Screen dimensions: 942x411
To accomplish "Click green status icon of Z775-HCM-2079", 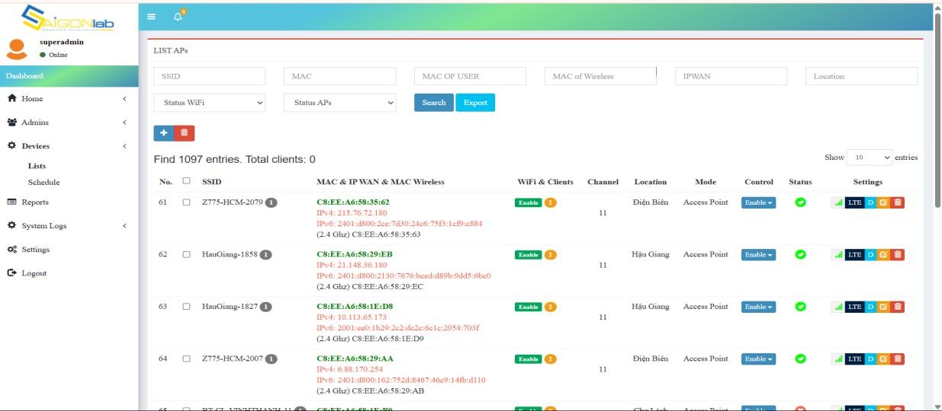I will click(800, 202).
